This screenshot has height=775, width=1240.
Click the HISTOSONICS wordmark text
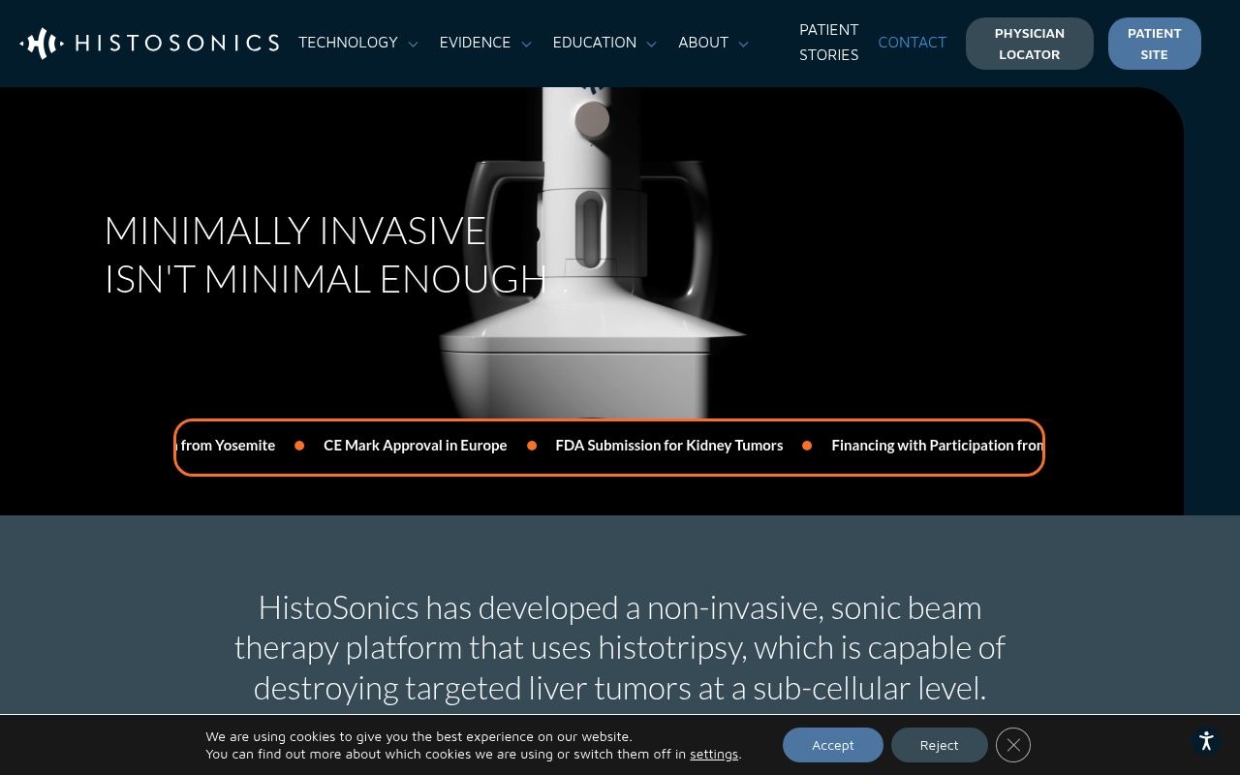click(x=177, y=43)
